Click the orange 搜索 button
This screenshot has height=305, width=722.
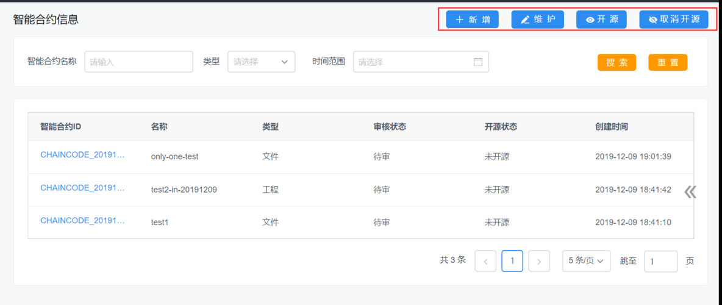617,63
